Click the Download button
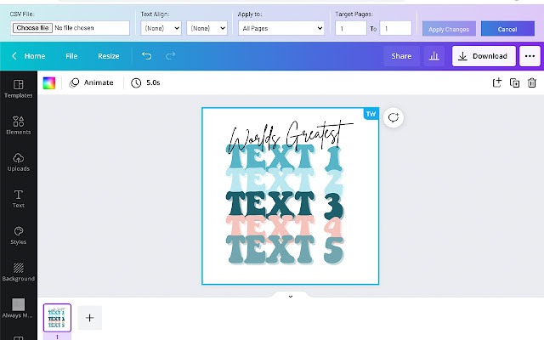 pyautogui.click(x=482, y=56)
